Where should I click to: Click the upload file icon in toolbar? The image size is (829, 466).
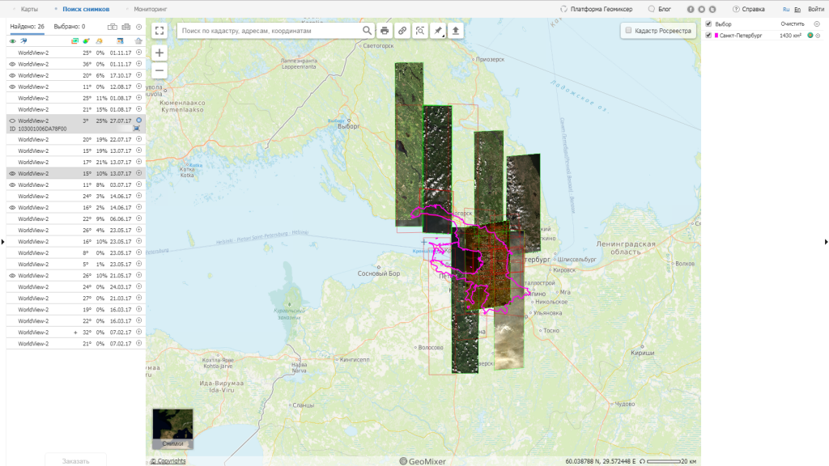[457, 31]
